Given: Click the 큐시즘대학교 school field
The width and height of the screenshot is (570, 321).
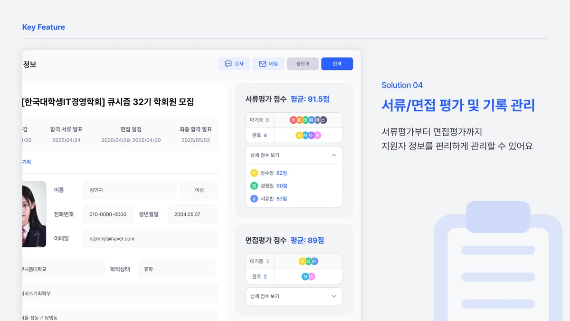Looking at the screenshot, I should [x=63, y=269].
